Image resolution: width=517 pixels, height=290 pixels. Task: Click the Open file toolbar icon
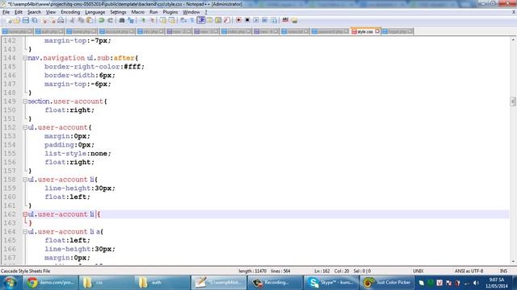(x=17, y=20)
